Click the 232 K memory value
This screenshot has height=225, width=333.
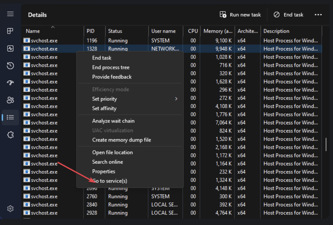[226, 172]
